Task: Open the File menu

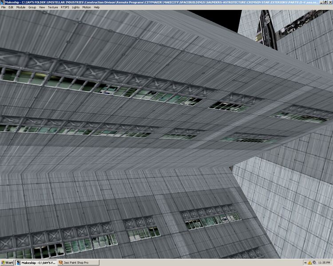Action: 4,7
